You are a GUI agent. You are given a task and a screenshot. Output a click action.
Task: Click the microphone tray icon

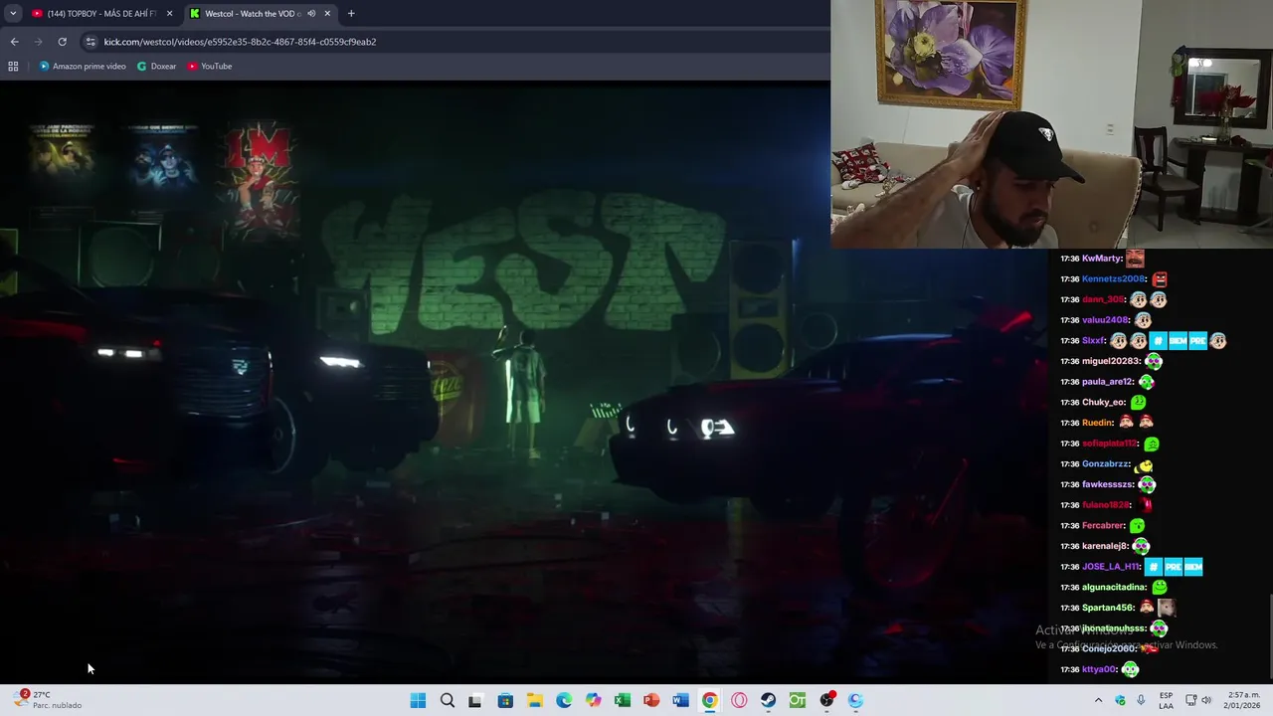tap(1141, 700)
